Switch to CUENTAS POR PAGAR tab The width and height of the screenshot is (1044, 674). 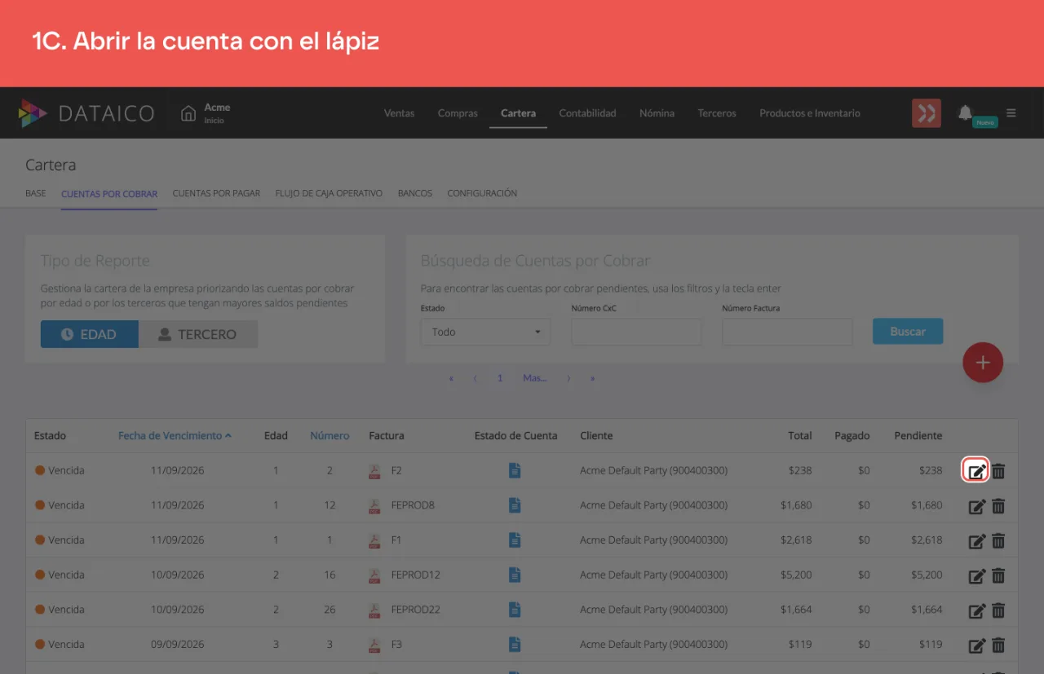216,194
